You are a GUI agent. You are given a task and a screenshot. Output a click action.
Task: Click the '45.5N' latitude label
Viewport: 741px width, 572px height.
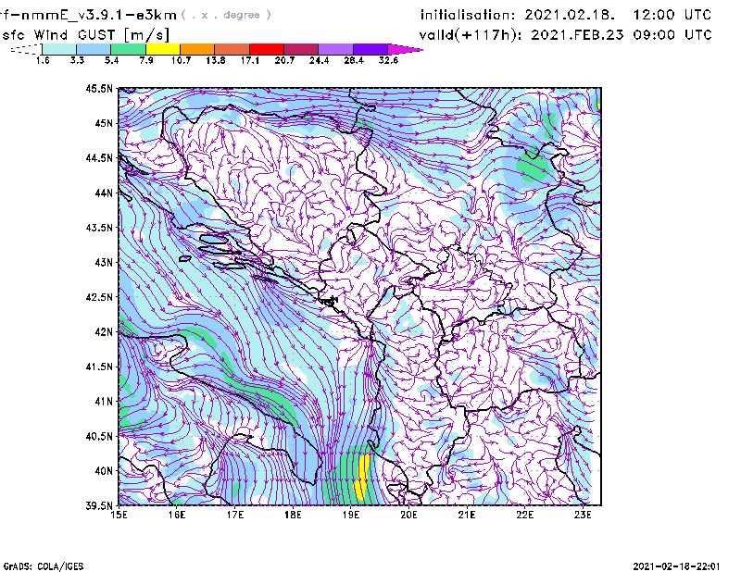tap(99, 88)
